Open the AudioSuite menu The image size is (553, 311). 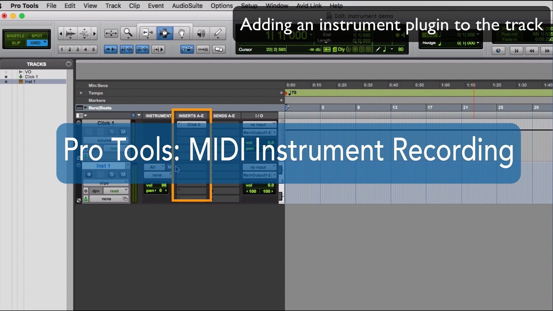[x=188, y=6]
